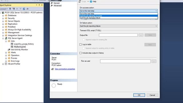Select the XEvent Profiler node
Screen dimensions: 183x103
point(14,64)
